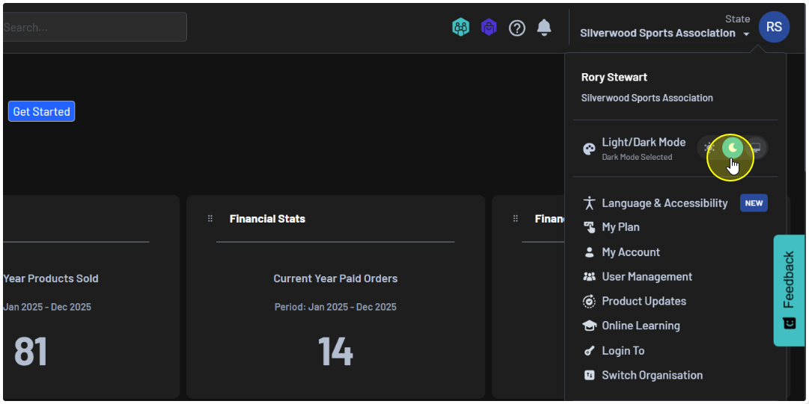Click the Switch Organisation swap icon

click(x=589, y=375)
